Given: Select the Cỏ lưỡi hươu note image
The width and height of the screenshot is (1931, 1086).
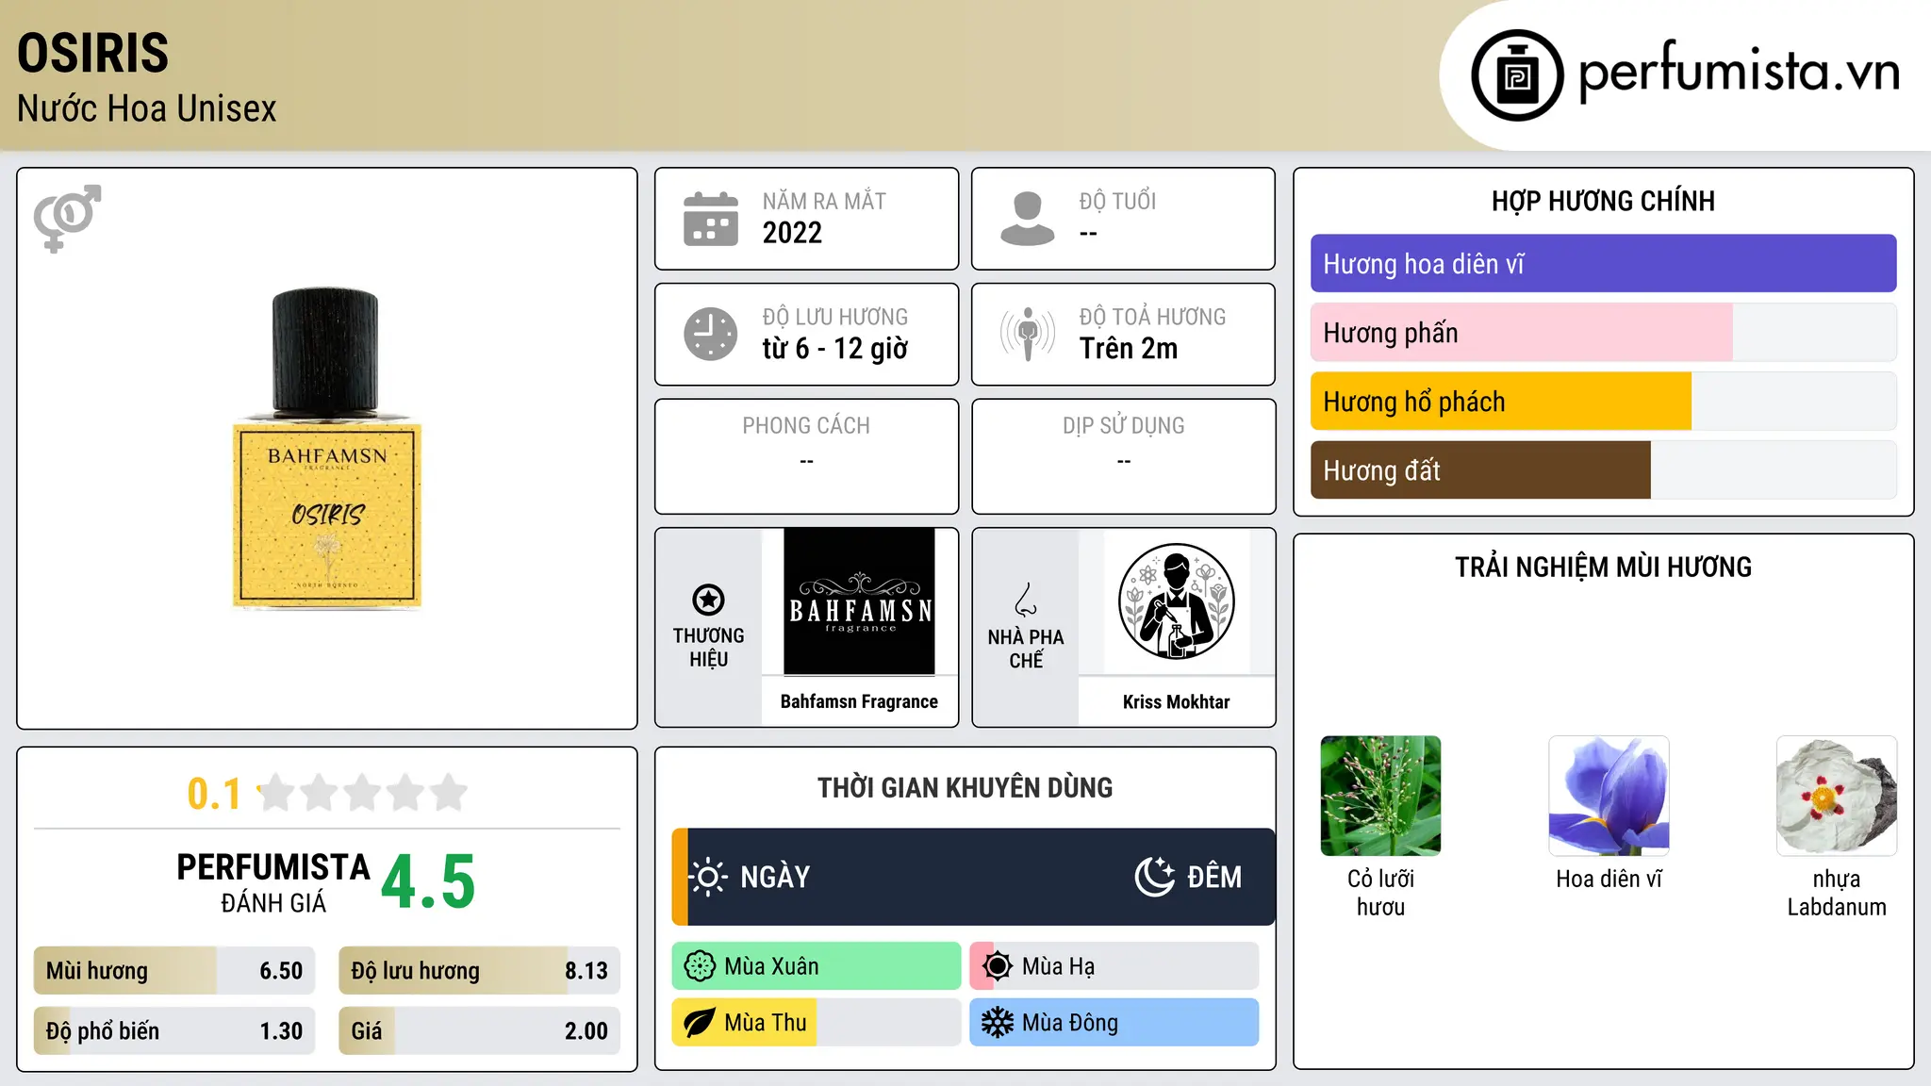Looking at the screenshot, I should 1380,796.
